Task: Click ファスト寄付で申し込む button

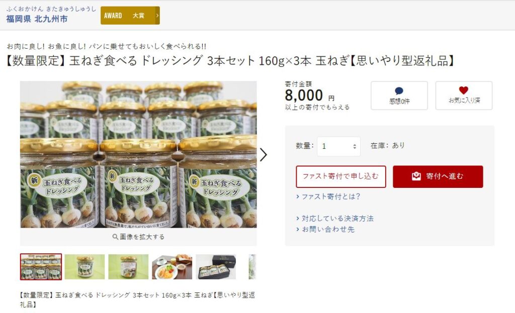Action: pos(341,176)
